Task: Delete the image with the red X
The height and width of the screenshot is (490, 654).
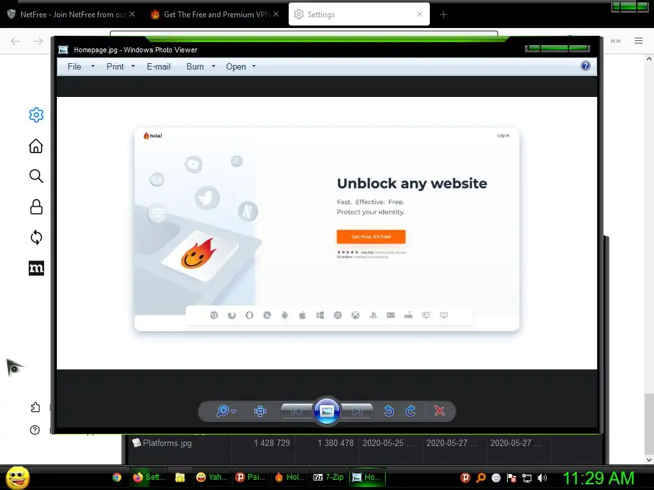Action: point(439,411)
